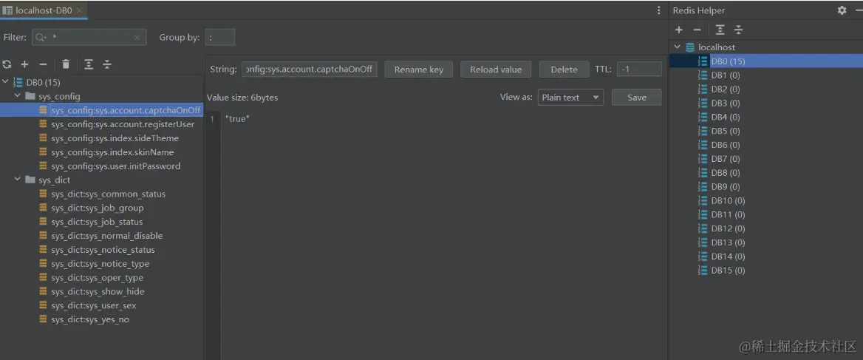This screenshot has height=360, width=863.
Task: Click the trash flush icon in key toolbar
Action: (x=66, y=64)
